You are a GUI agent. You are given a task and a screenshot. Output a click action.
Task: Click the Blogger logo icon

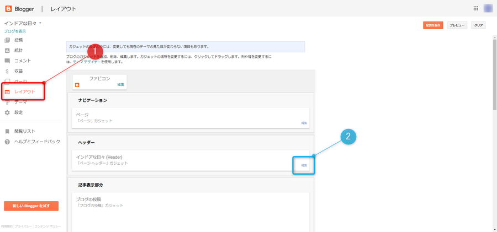click(x=8, y=9)
